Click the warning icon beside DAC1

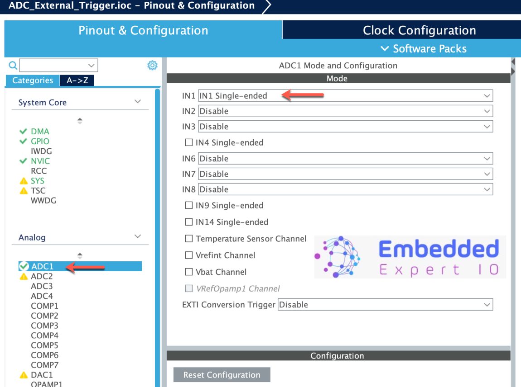24,375
